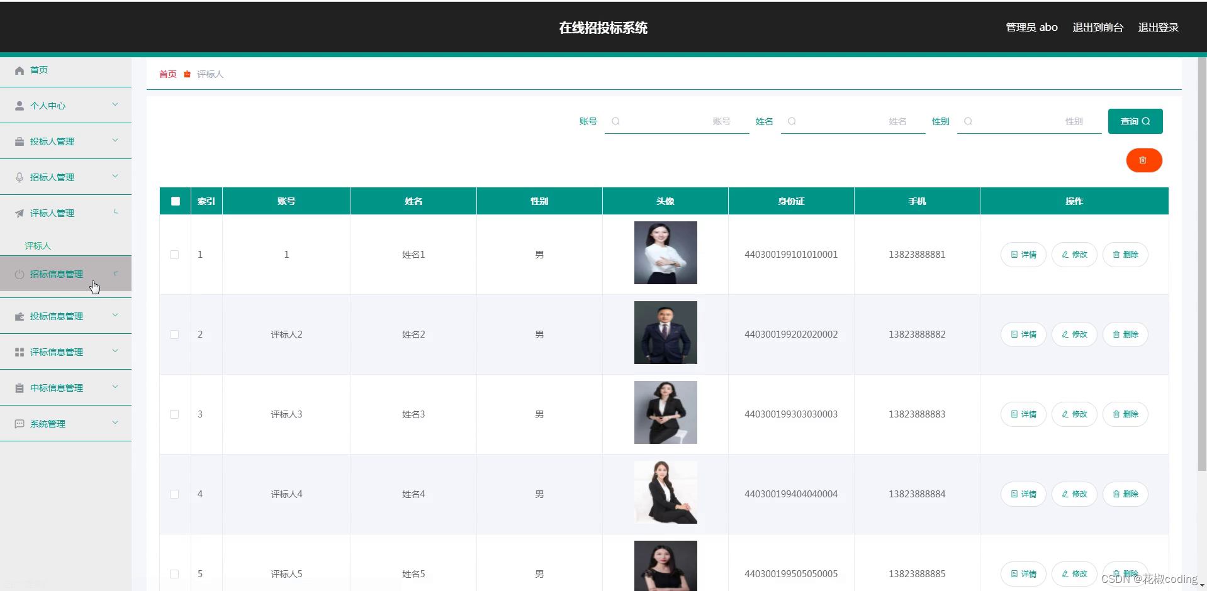Viewport: 1207px width, 591px height.
Task: Expand the 投标人管理 menu chevron
Action: (x=115, y=140)
